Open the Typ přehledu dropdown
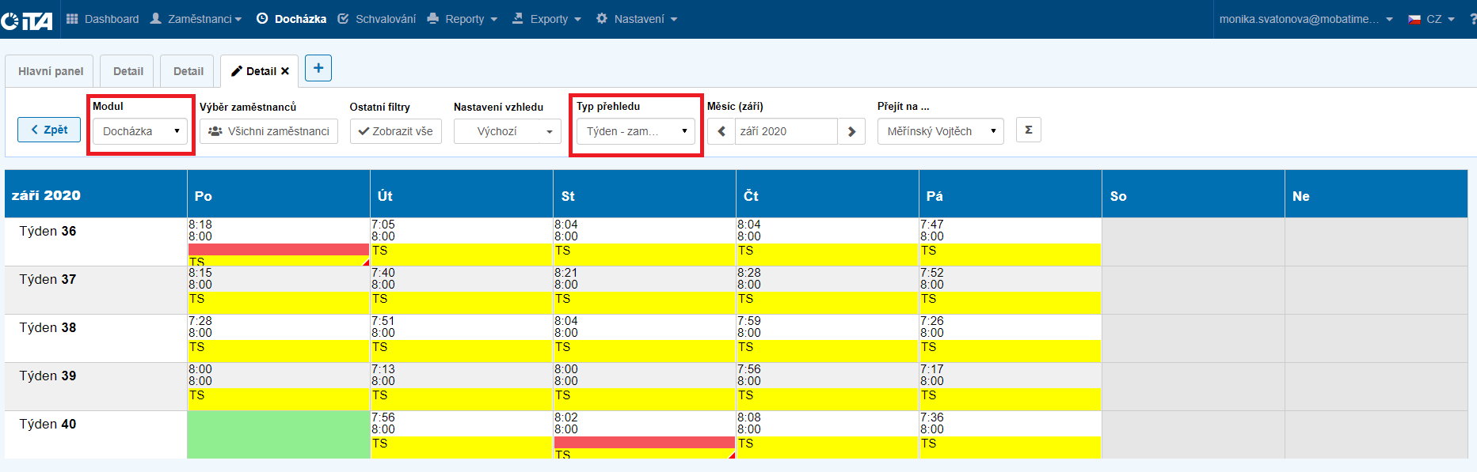The image size is (1477, 472). 635,131
